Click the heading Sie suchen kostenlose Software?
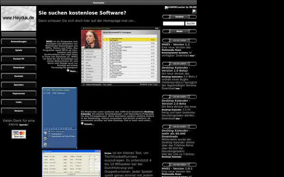 point(82,13)
